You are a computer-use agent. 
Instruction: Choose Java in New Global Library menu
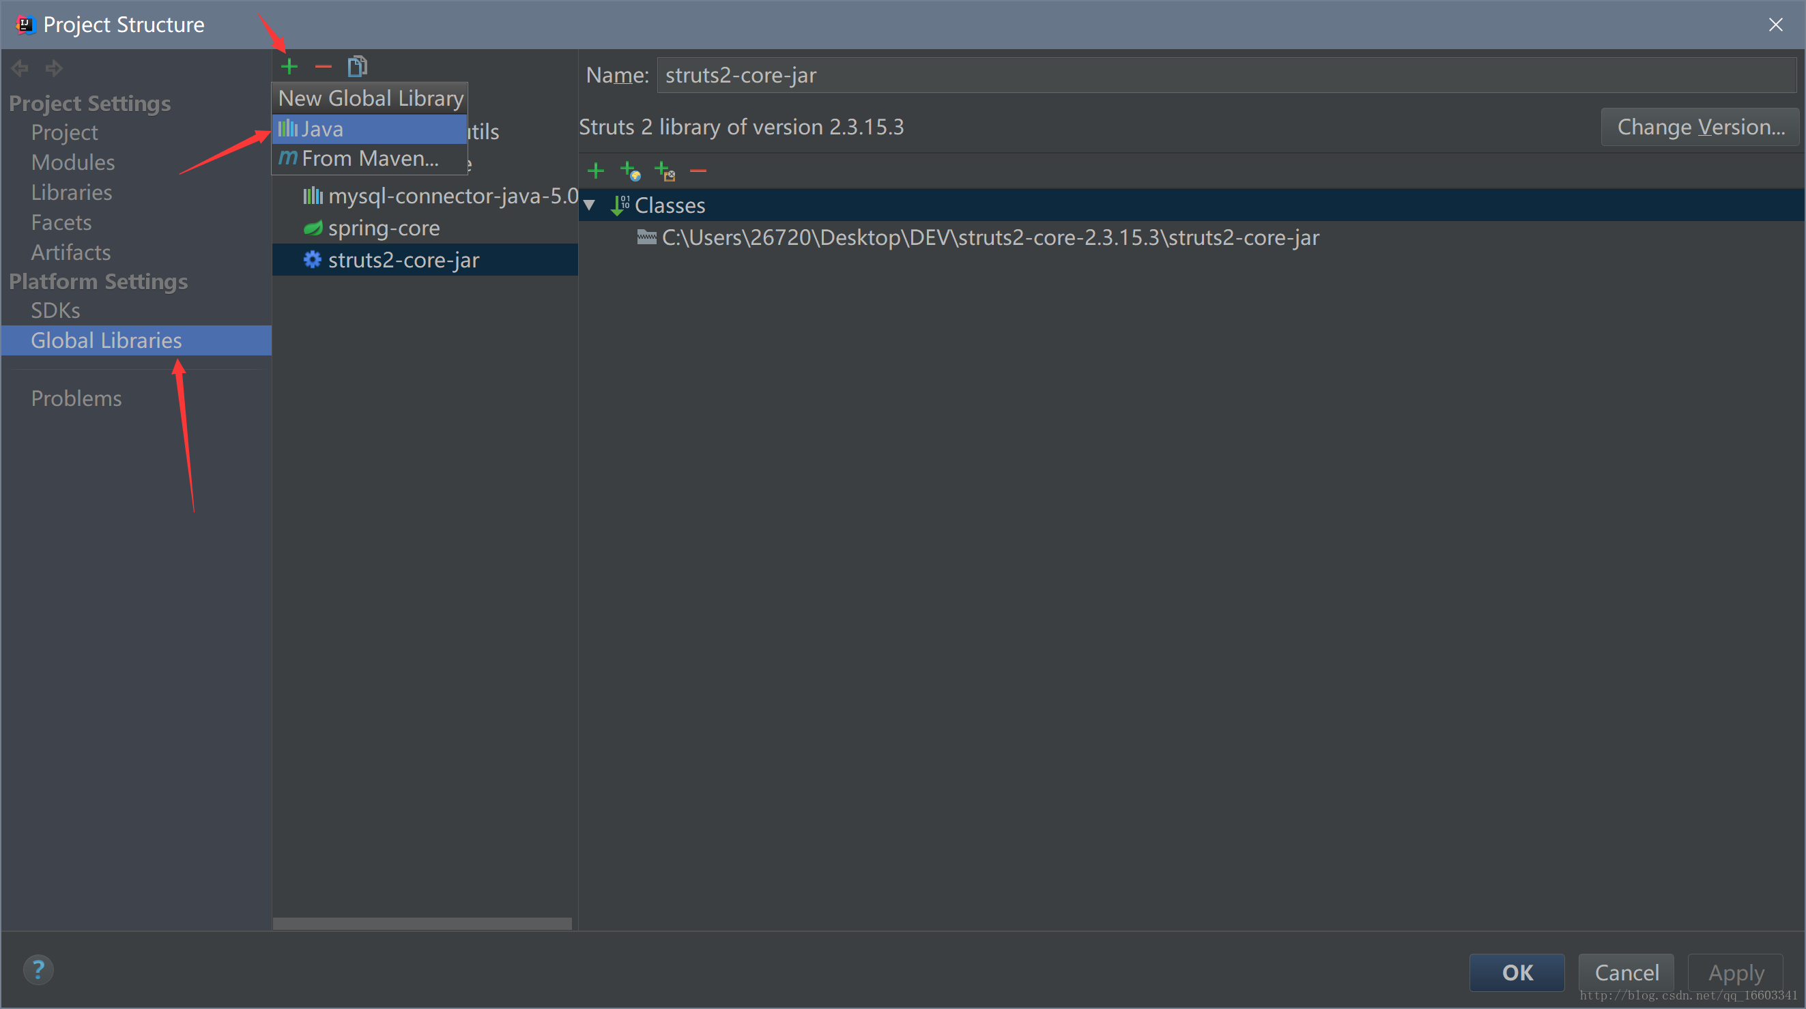click(369, 129)
